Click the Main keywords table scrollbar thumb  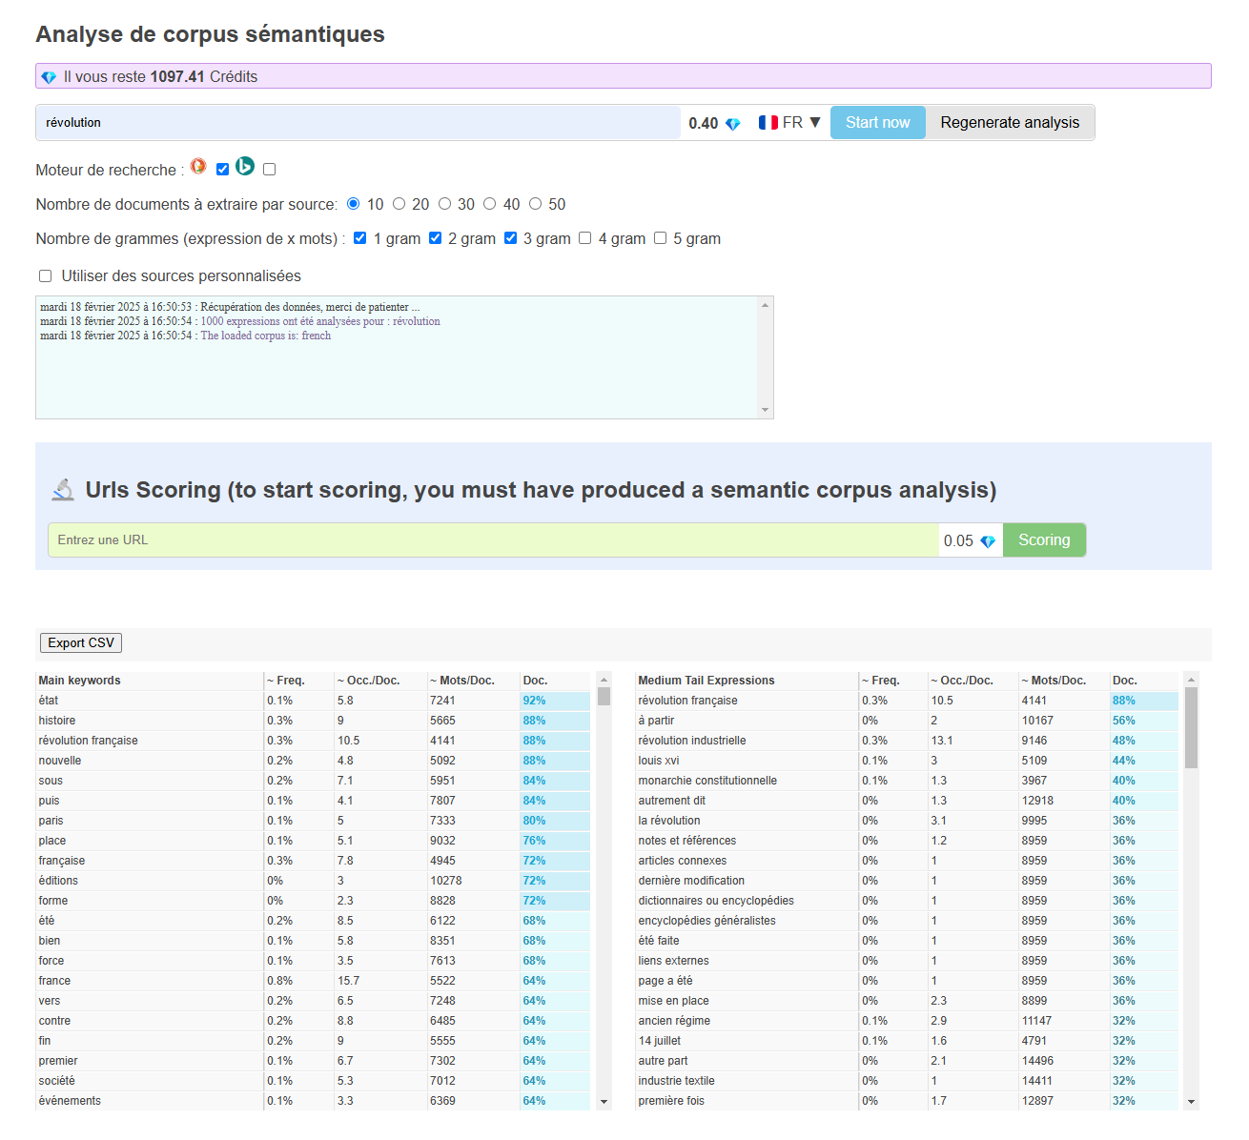tap(604, 696)
